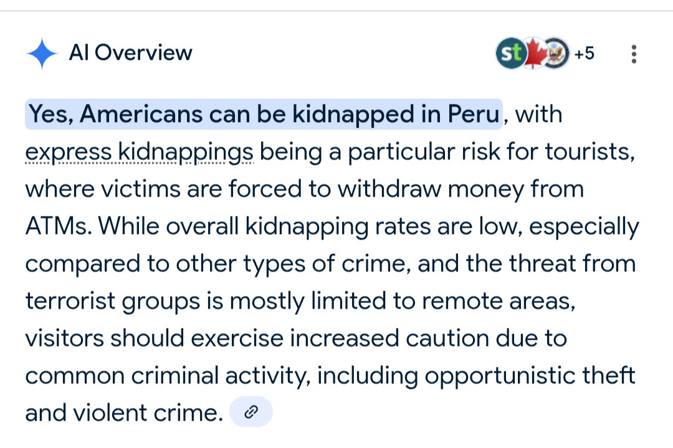Click the "AI Overview" heading
Image resolution: width=673 pixels, height=448 pixels.
(x=130, y=53)
